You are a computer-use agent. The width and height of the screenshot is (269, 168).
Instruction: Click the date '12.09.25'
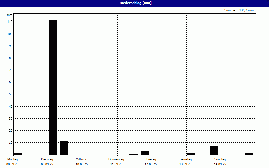151,164
